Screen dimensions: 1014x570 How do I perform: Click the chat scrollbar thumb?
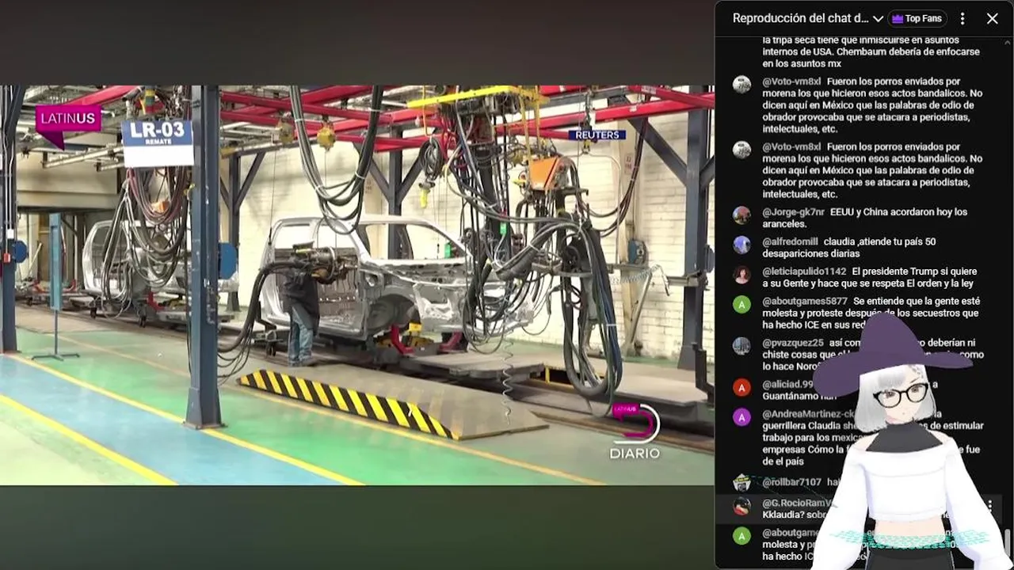pos(1008,543)
